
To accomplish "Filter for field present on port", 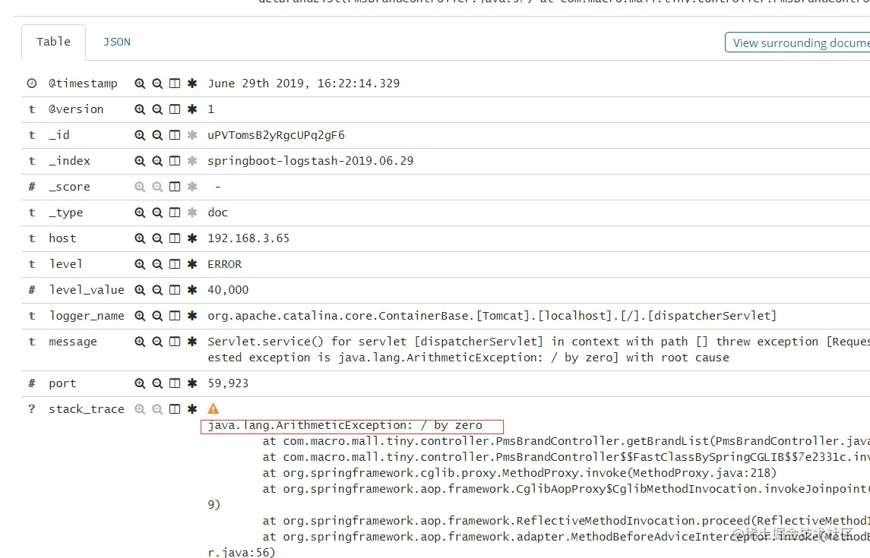I will (192, 383).
